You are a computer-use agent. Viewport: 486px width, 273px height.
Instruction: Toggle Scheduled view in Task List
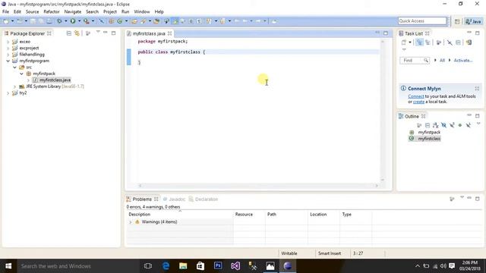[428, 42]
